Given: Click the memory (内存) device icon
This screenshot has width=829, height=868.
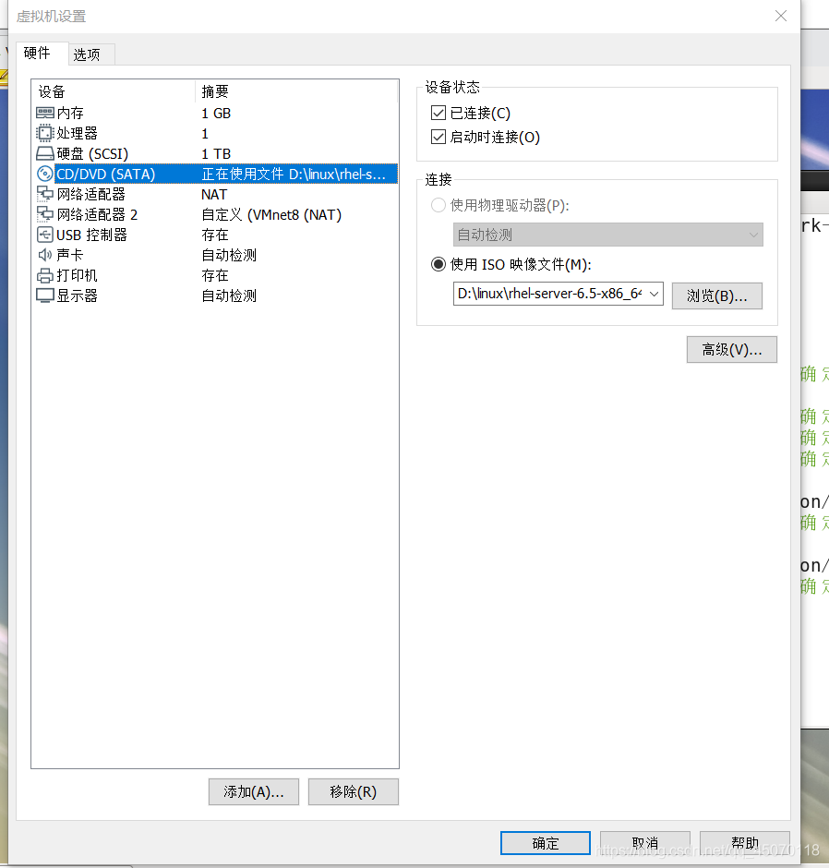Looking at the screenshot, I should 45,113.
